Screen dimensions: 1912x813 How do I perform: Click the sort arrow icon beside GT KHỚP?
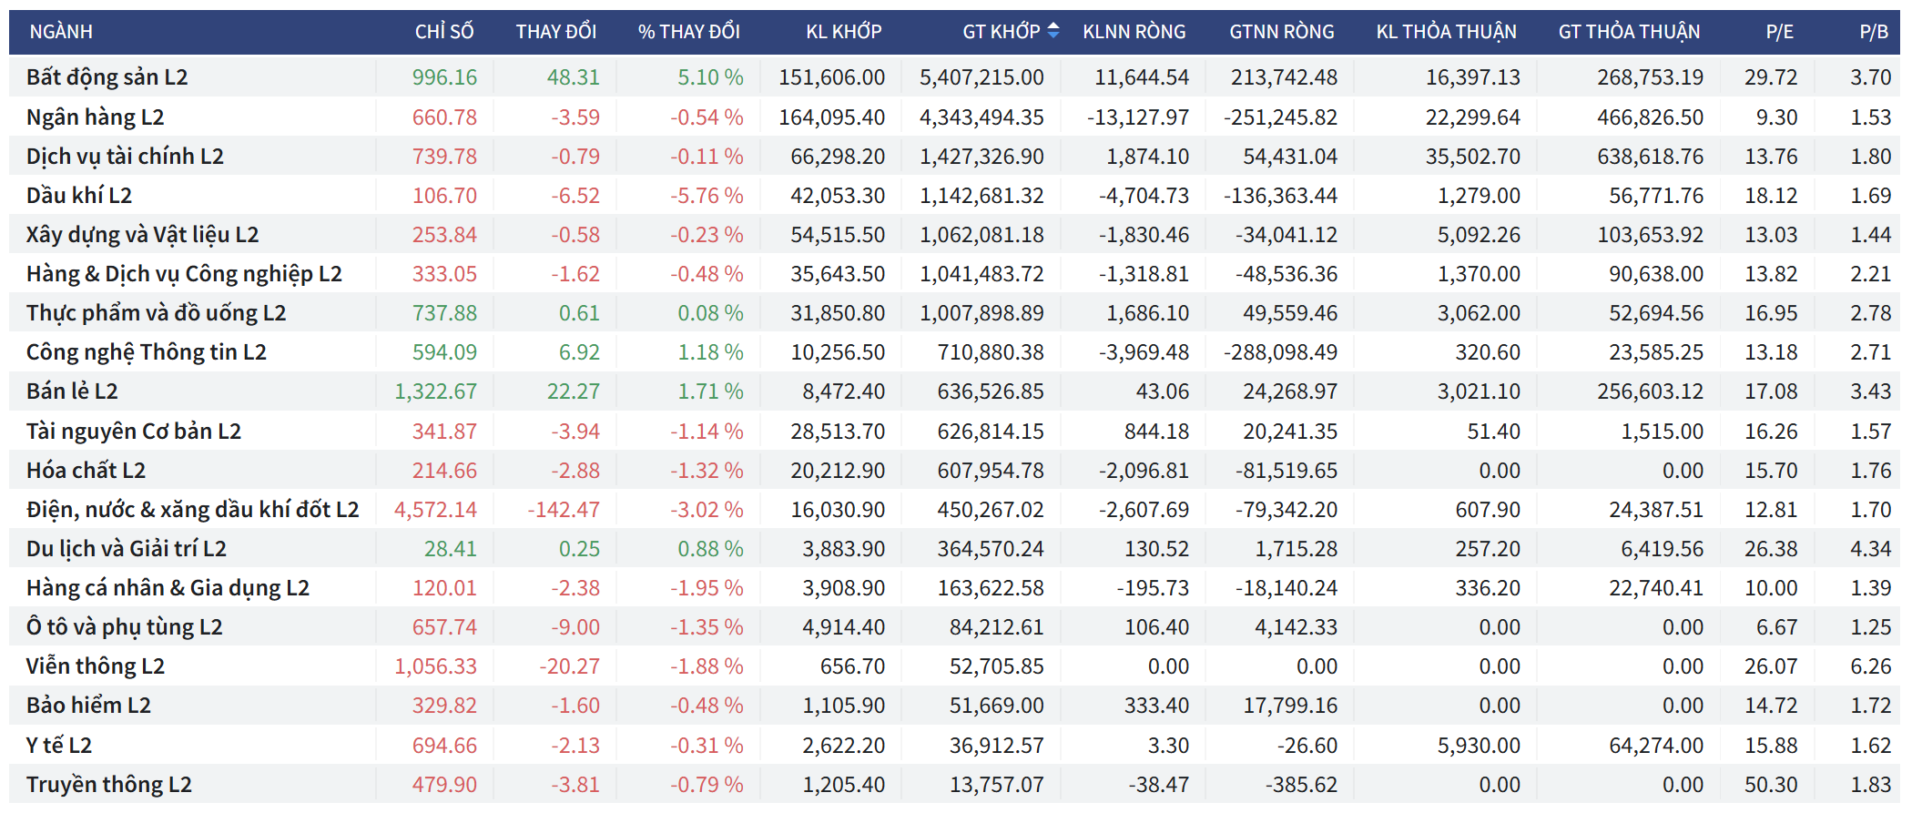(1053, 31)
